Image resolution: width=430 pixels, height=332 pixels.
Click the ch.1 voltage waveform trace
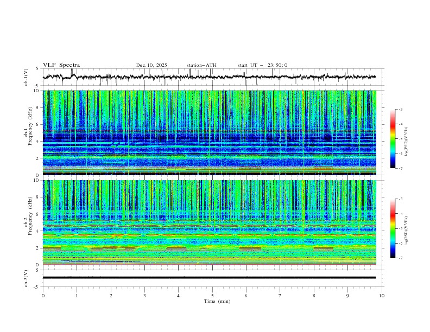209,77
